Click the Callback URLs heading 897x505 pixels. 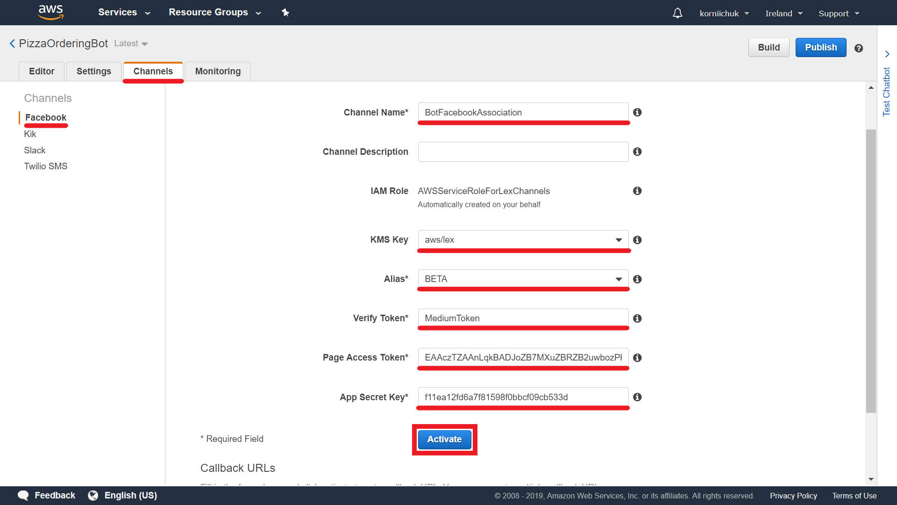(238, 468)
